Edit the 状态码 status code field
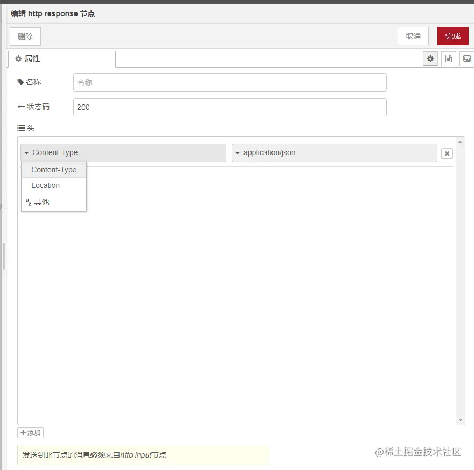Viewport: 474px width, 470px height. [230, 107]
